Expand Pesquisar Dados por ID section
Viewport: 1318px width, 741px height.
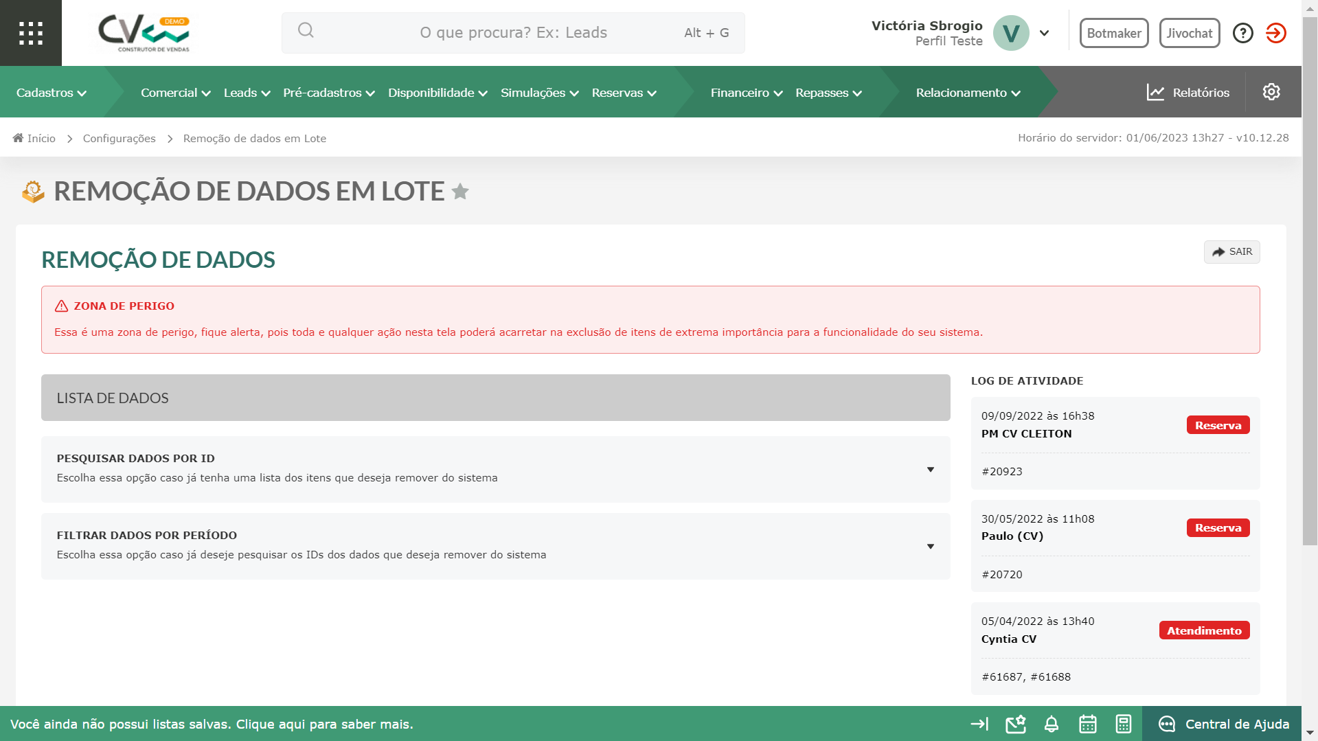[x=495, y=469]
